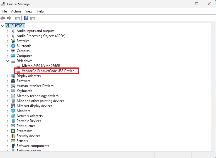Open the File menu
The width and height of the screenshot is (216, 158).
point(4,11)
